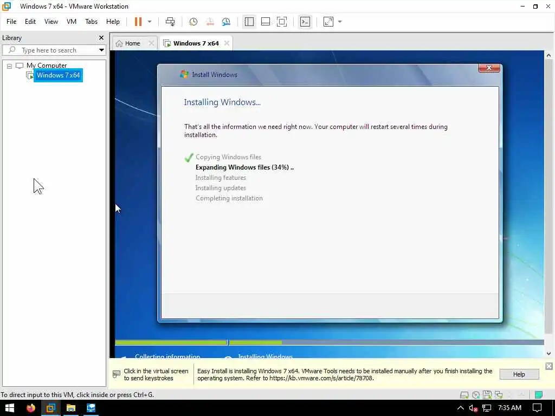The height and width of the screenshot is (416, 555).
Task: Click the CD/DVD drive status icon
Action: click(x=476, y=395)
